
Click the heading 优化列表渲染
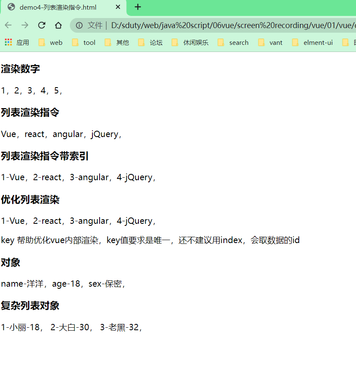30,200
